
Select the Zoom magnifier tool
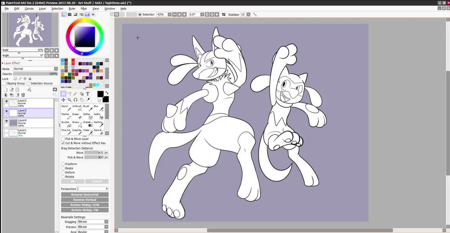[69, 100]
